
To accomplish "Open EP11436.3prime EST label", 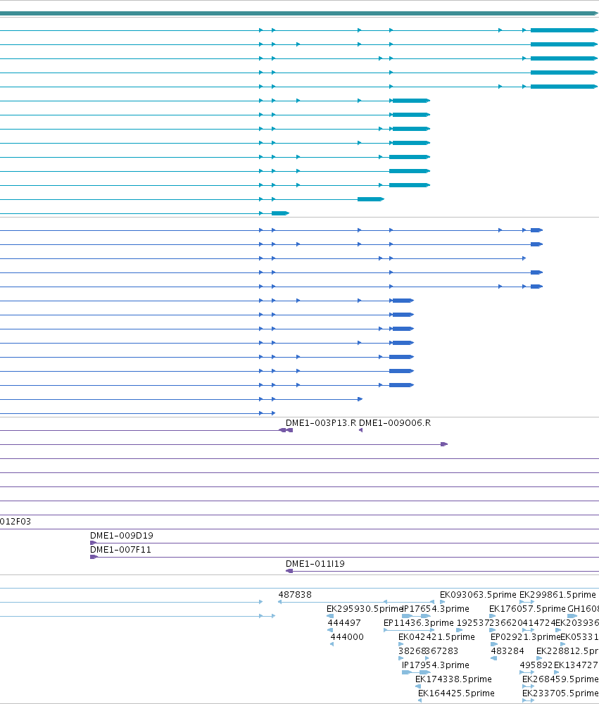I will click(419, 623).
